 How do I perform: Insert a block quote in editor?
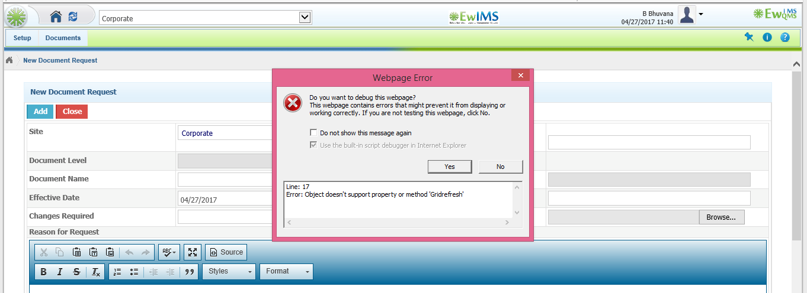(x=190, y=272)
